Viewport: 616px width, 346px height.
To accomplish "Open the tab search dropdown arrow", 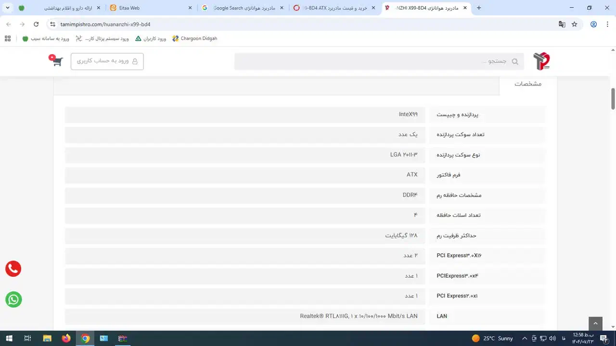I will point(8,8).
